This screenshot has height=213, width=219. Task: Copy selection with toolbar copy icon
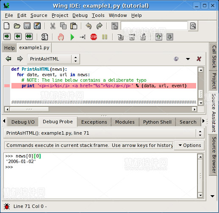click(x=63, y=26)
